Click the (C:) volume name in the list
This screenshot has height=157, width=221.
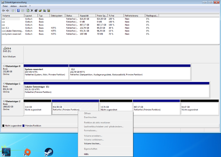pos(7,28)
